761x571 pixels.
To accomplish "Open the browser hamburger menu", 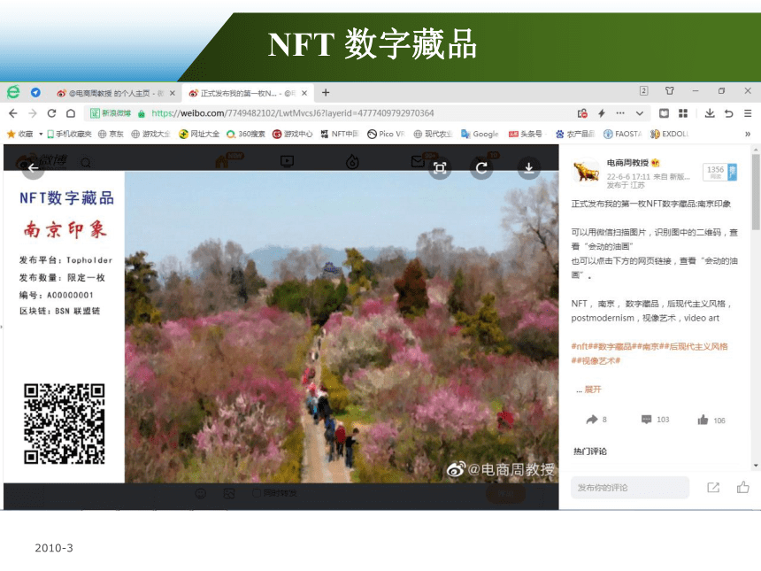I will [x=748, y=113].
